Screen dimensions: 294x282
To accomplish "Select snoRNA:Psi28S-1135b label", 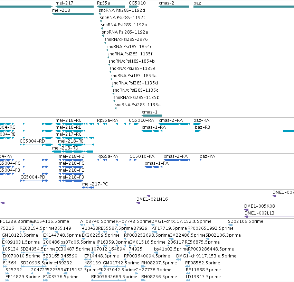I will point(136,98).
